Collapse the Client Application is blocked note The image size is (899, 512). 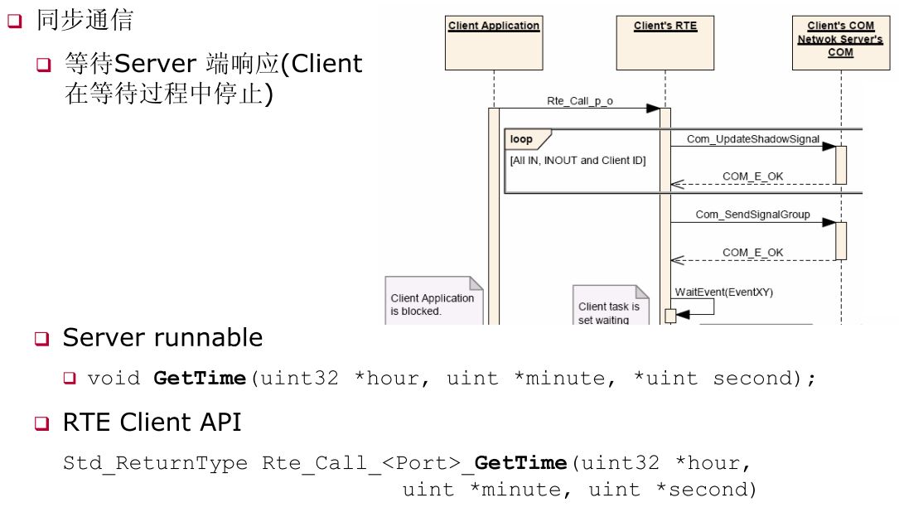433,302
